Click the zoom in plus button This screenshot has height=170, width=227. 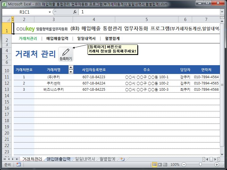217,165
